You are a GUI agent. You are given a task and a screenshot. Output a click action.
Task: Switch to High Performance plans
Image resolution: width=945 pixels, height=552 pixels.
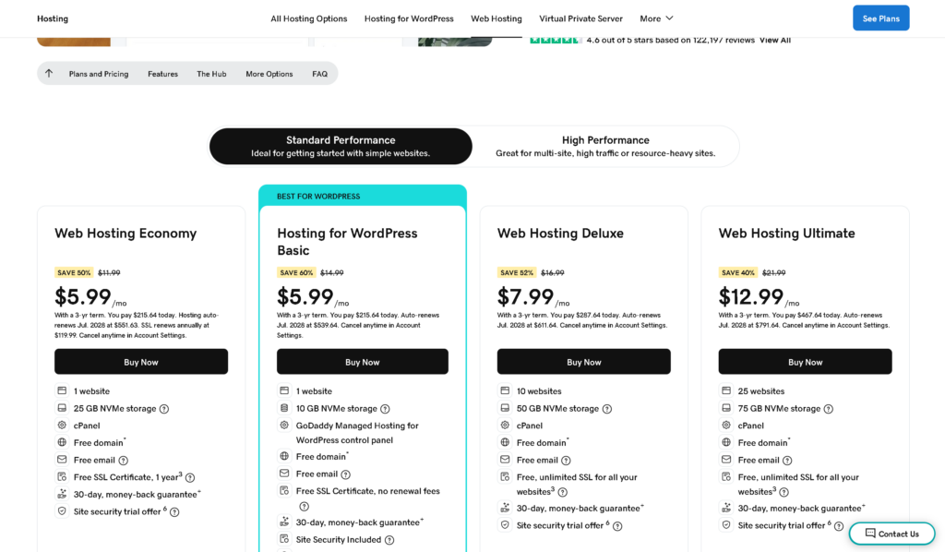605,146
